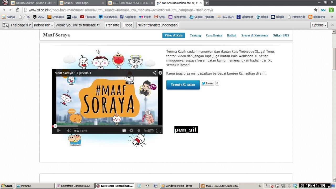Click the Tweet button
Screen dimensions: 336x189
pyautogui.click(x=208, y=83)
